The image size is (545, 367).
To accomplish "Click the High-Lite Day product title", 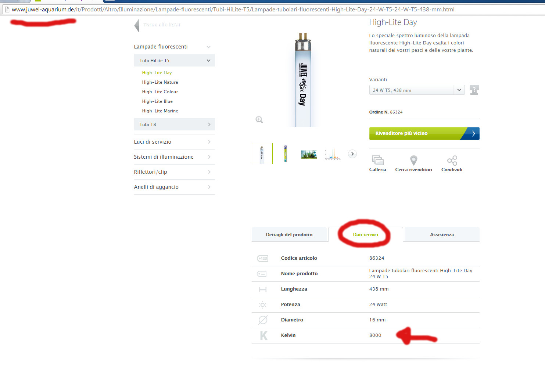I will [x=393, y=22].
